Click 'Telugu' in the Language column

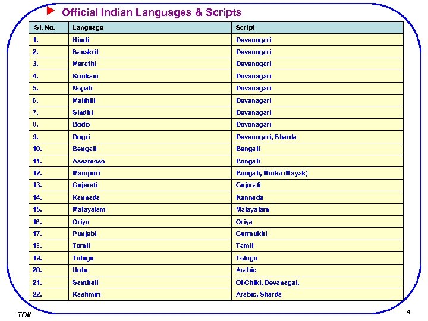[x=150, y=258]
